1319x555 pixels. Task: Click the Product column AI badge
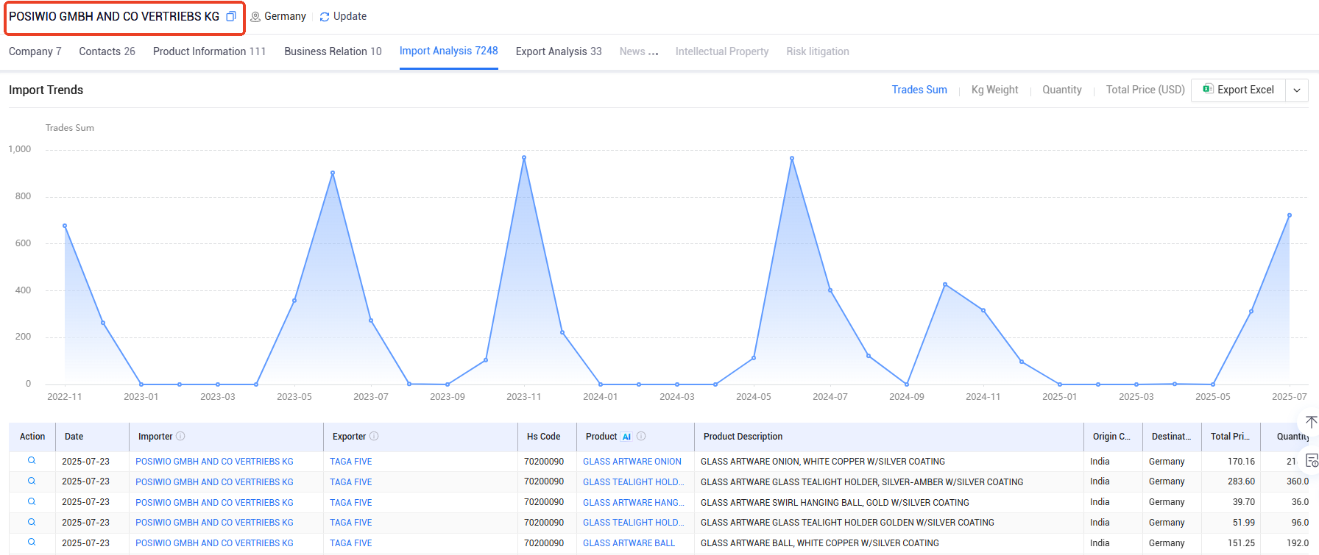[x=626, y=437]
